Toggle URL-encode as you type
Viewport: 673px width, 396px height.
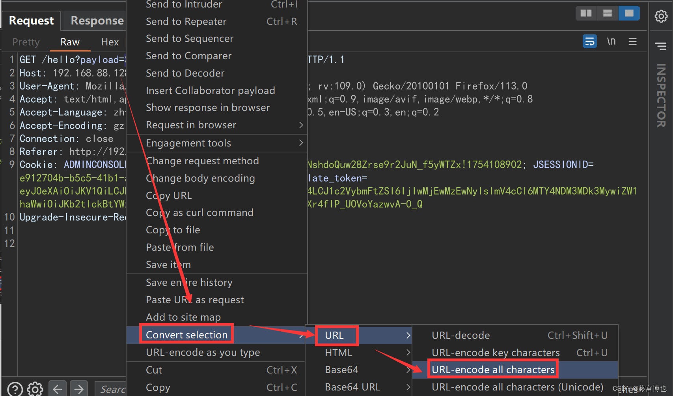pyautogui.click(x=216, y=352)
